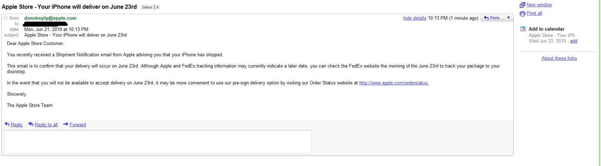
Task: Click the printer icon beside Print all
Action: coord(522,14)
